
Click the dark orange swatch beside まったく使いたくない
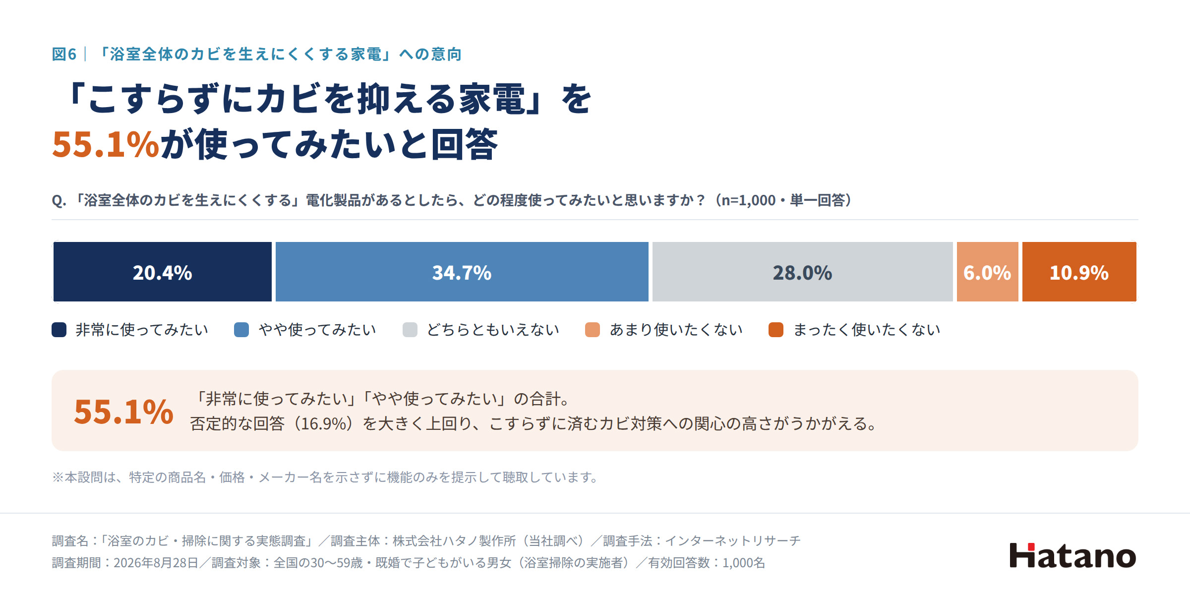tap(776, 330)
